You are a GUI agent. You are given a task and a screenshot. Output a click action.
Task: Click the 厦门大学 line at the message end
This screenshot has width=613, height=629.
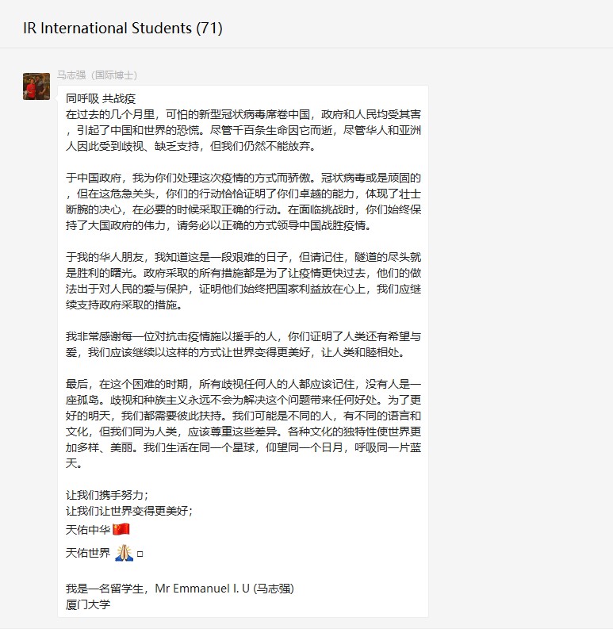point(88,604)
